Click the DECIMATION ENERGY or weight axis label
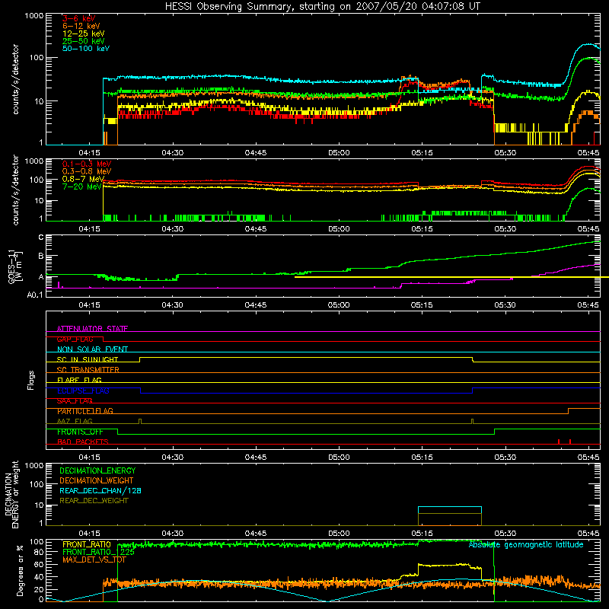This screenshot has width=609, height=609. point(11,494)
